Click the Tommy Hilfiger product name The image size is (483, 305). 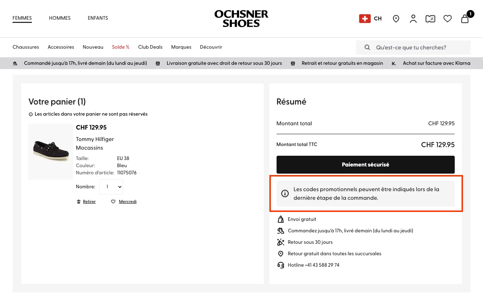95,139
